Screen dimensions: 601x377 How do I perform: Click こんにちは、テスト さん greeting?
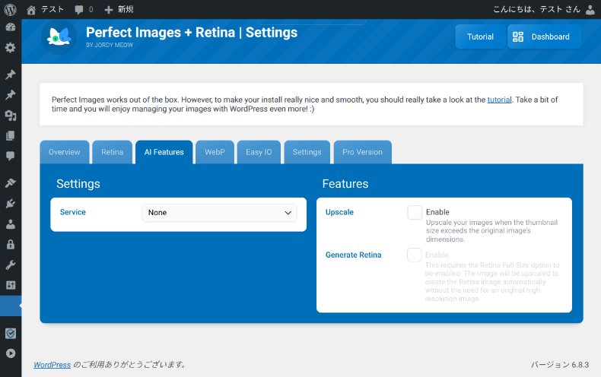point(536,9)
